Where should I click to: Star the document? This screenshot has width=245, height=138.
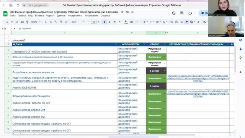tap(122, 12)
